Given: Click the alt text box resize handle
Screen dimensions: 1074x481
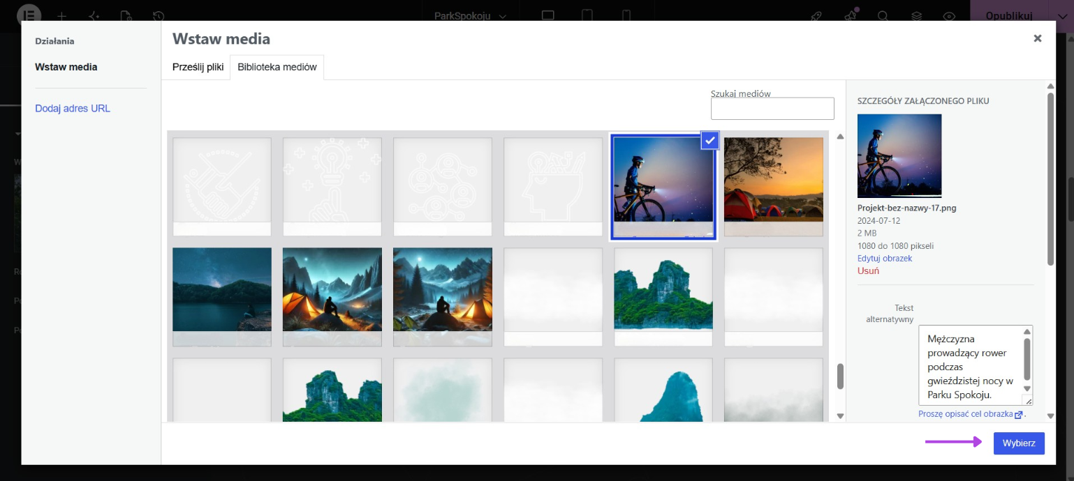Looking at the screenshot, I should [1027, 400].
